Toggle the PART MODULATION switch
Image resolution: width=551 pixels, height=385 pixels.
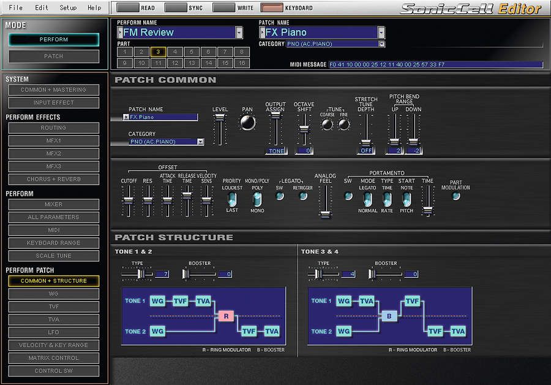455,196
